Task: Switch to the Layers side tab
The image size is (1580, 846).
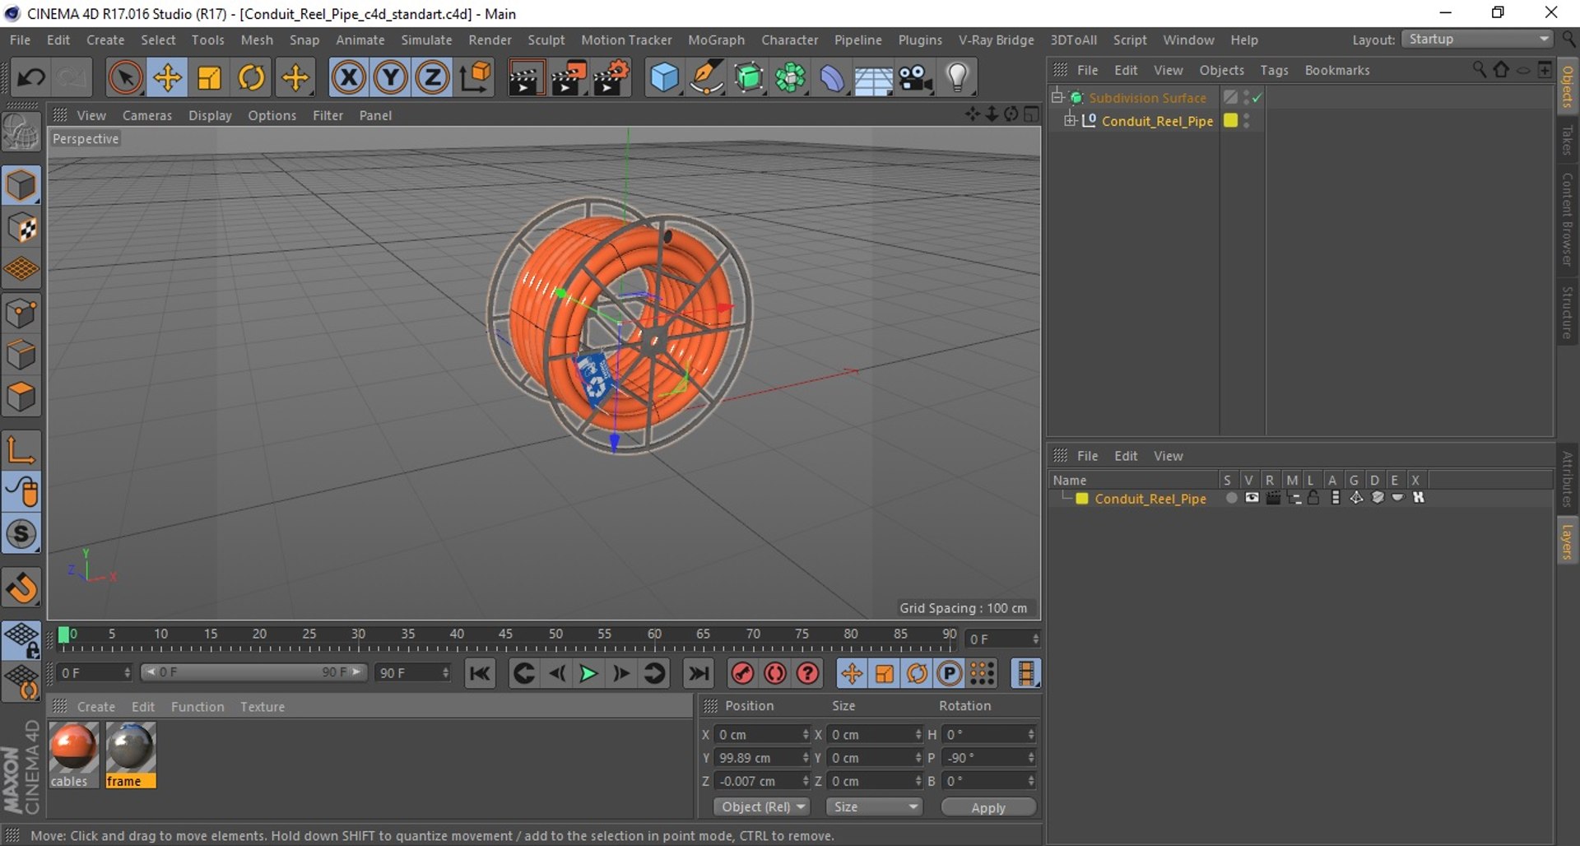Action: click(x=1568, y=542)
